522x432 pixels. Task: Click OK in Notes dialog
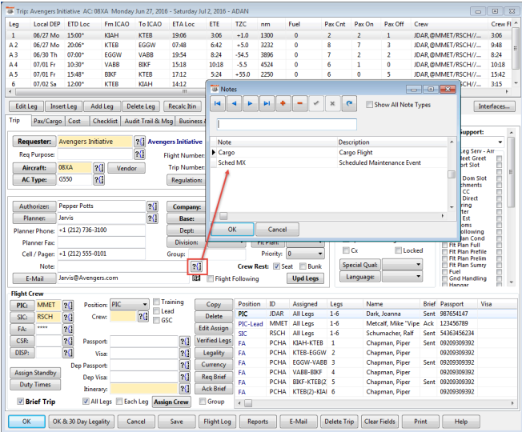click(232, 230)
